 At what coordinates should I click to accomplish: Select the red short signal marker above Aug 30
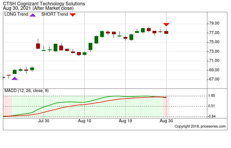(166, 25)
